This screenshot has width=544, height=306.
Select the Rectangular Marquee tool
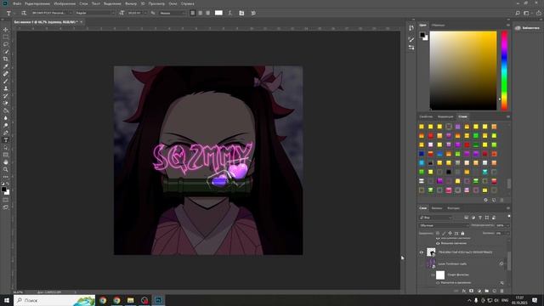6,37
